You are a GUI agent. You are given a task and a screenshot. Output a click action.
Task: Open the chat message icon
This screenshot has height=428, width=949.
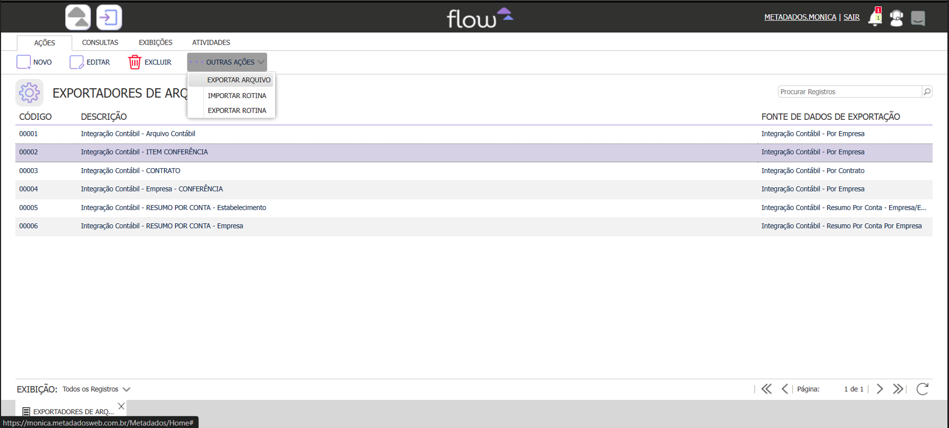(918, 18)
